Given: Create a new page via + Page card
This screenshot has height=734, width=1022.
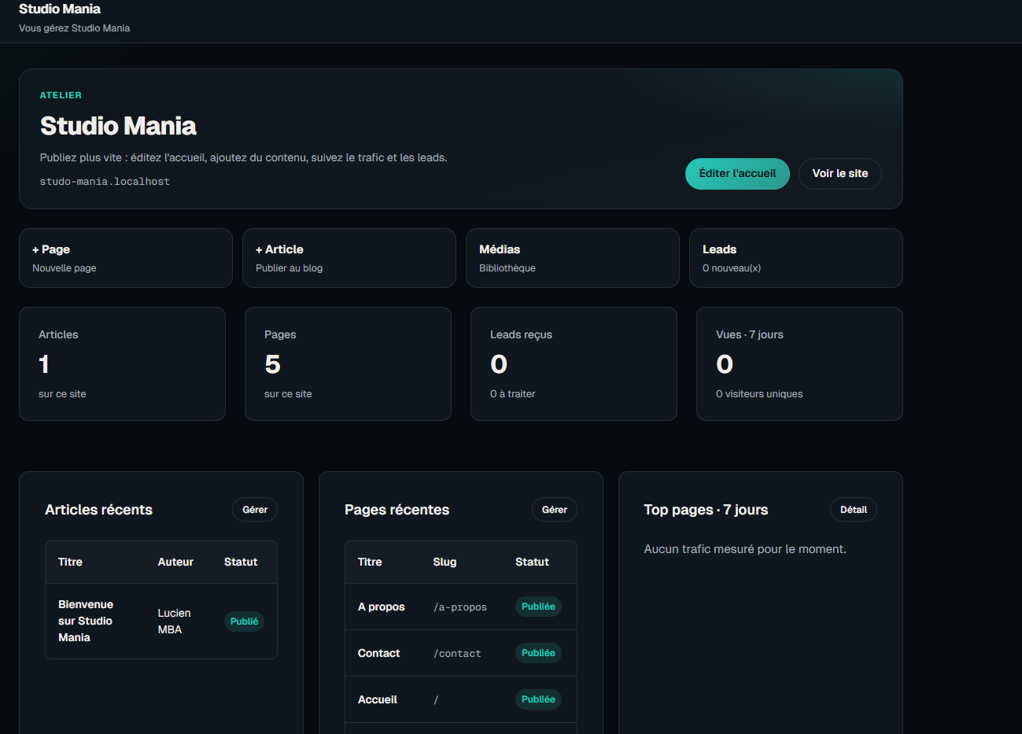Looking at the screenshot, I should [x=126, y=258].
